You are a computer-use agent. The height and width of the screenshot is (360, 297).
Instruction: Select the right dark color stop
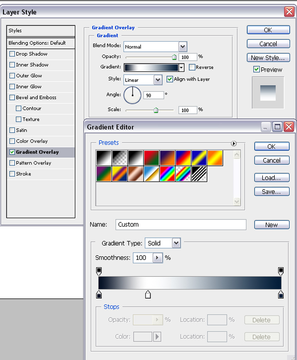[281, 294]
